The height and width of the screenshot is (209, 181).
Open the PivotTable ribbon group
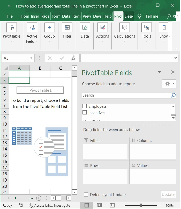[12, 33]
